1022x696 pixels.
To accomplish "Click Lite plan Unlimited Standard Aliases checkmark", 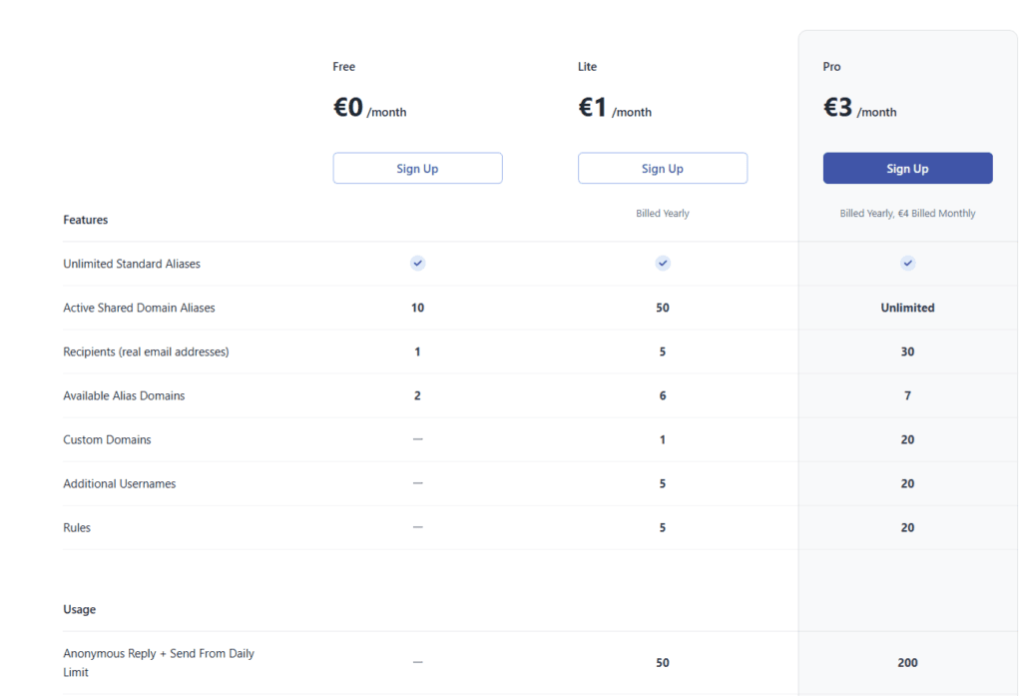I will [x=663, y=263].
